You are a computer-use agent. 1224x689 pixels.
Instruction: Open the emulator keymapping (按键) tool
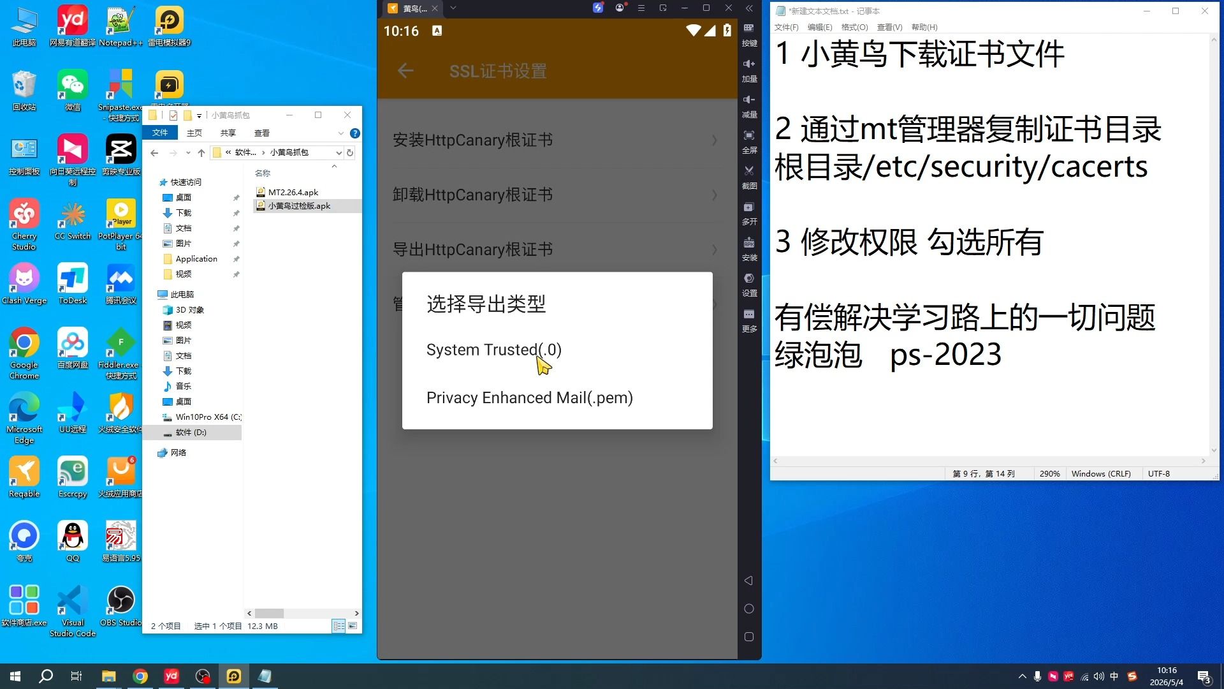click(x=749, y=28)
